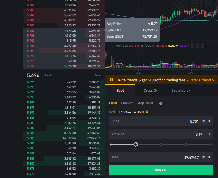Expand the chart side panel arrow
Screen dimensions: 218x178
pos(107,55)
